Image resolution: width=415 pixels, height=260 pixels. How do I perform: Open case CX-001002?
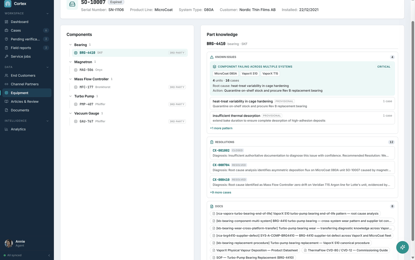coord(302,153)
